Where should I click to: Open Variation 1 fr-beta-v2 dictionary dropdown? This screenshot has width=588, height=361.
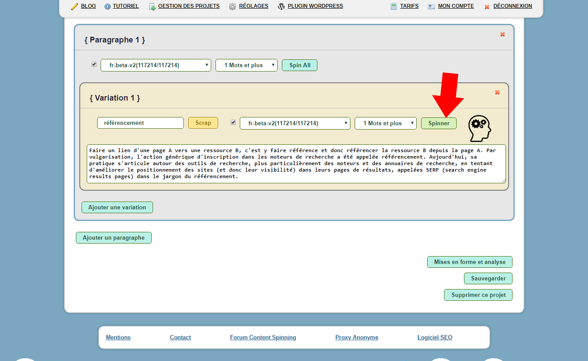(295, 123)
